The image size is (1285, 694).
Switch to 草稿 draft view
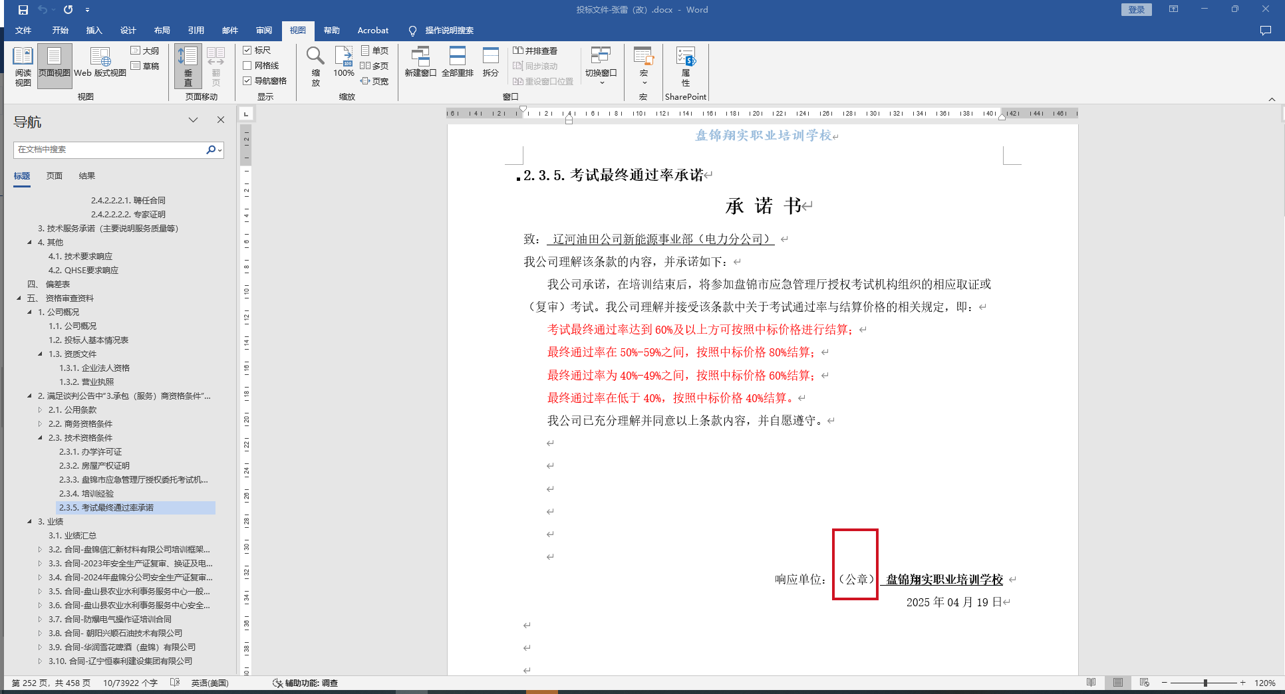click(145, 66)
